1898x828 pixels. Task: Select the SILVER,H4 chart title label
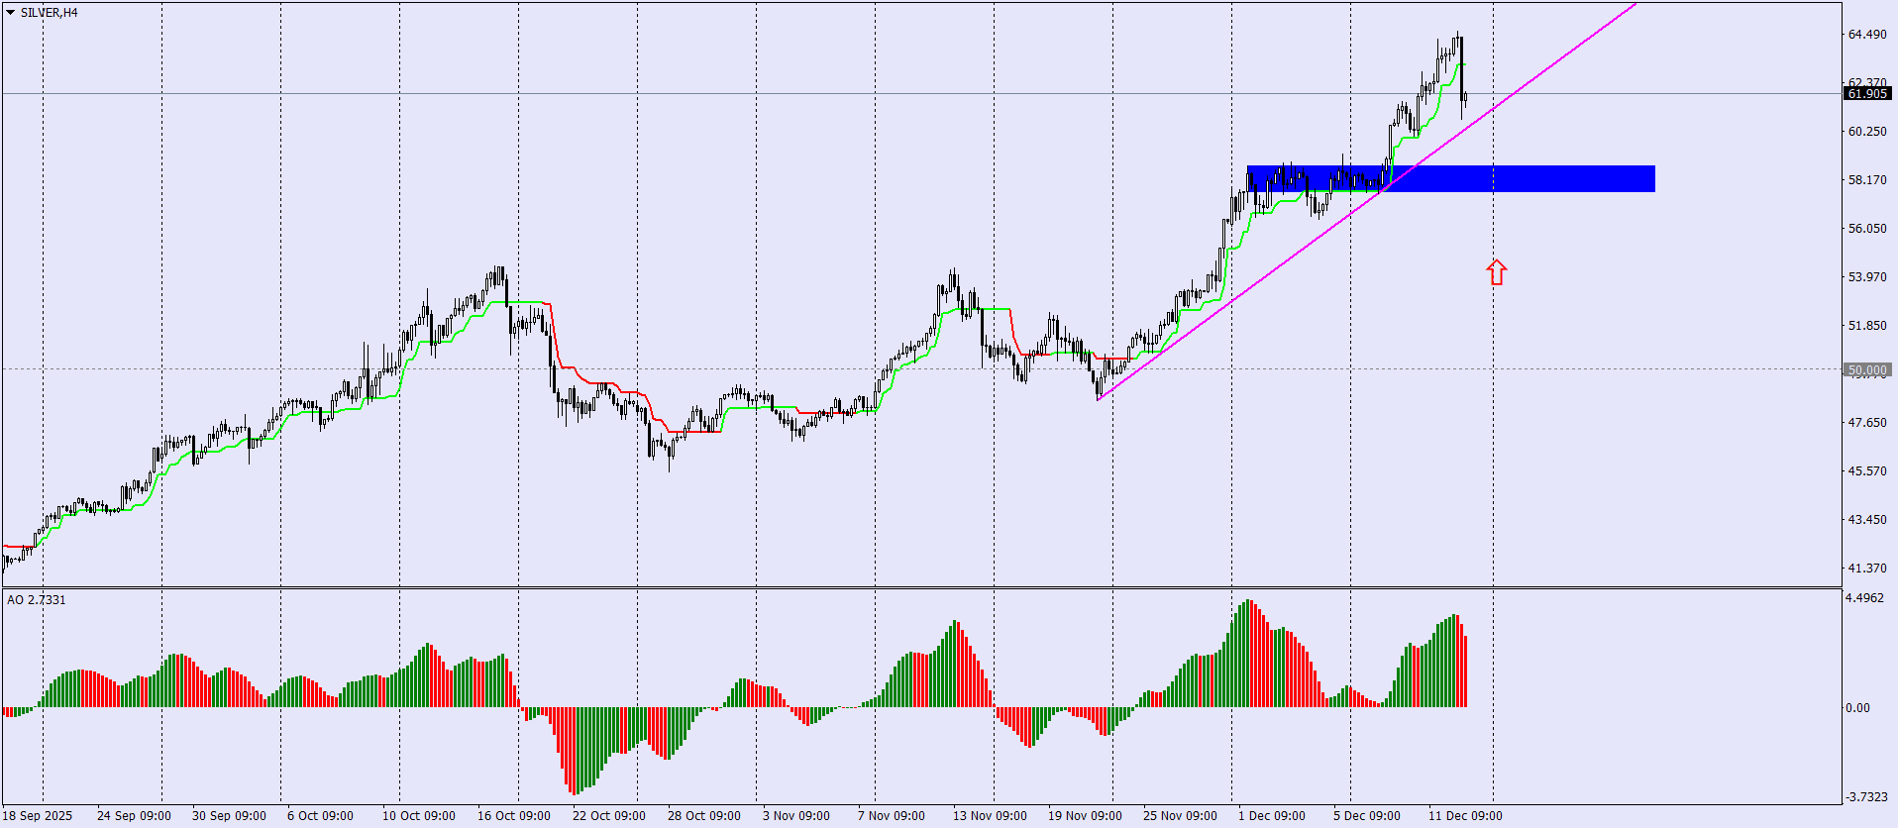tap(50, 13)
